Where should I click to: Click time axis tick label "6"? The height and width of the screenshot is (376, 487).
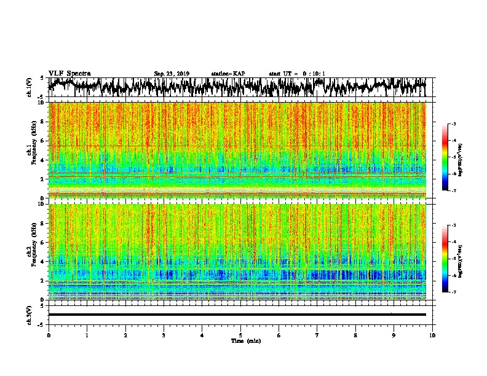(279, 335)
